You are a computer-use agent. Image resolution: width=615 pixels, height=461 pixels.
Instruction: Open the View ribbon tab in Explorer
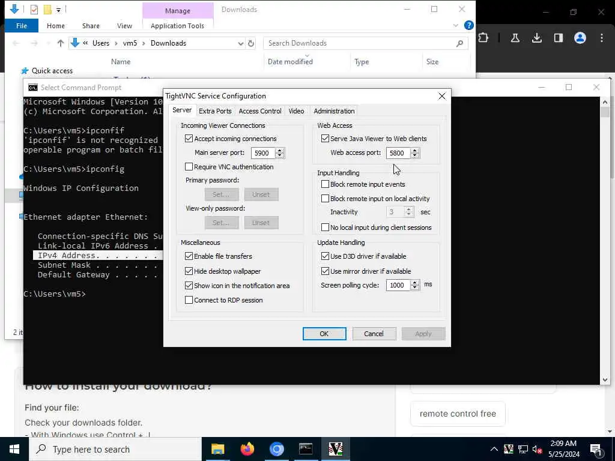[124, 26]
